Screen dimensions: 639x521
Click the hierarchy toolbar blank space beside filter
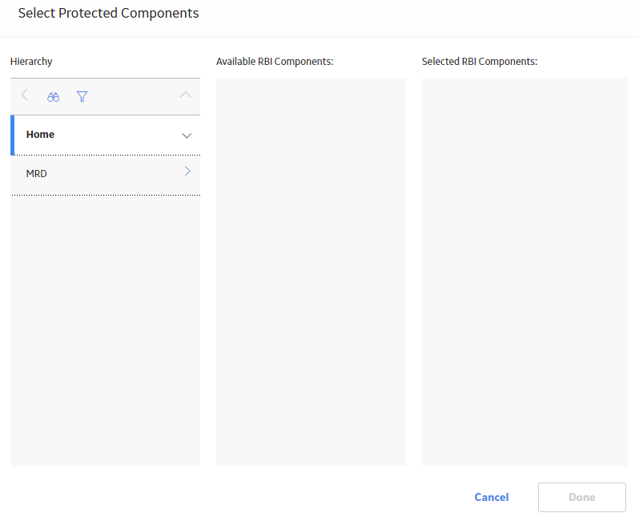click(134, 97)
